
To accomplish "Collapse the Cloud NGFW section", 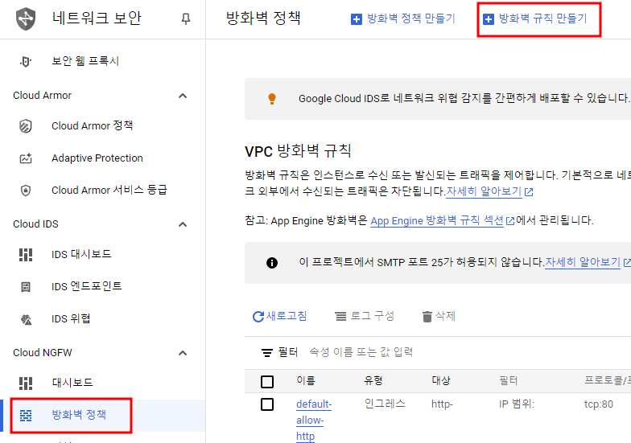I will (183, 353).
